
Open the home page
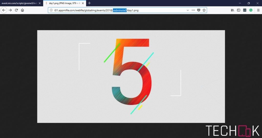point(23,10)
